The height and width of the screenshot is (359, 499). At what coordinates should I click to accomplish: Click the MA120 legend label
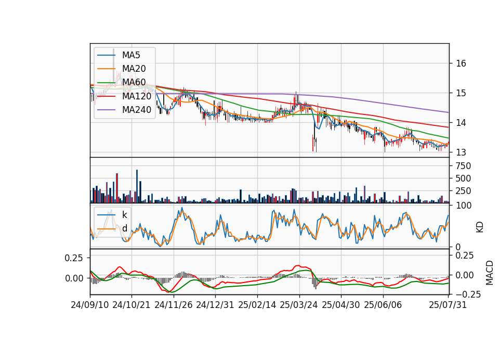coord(137,96)
